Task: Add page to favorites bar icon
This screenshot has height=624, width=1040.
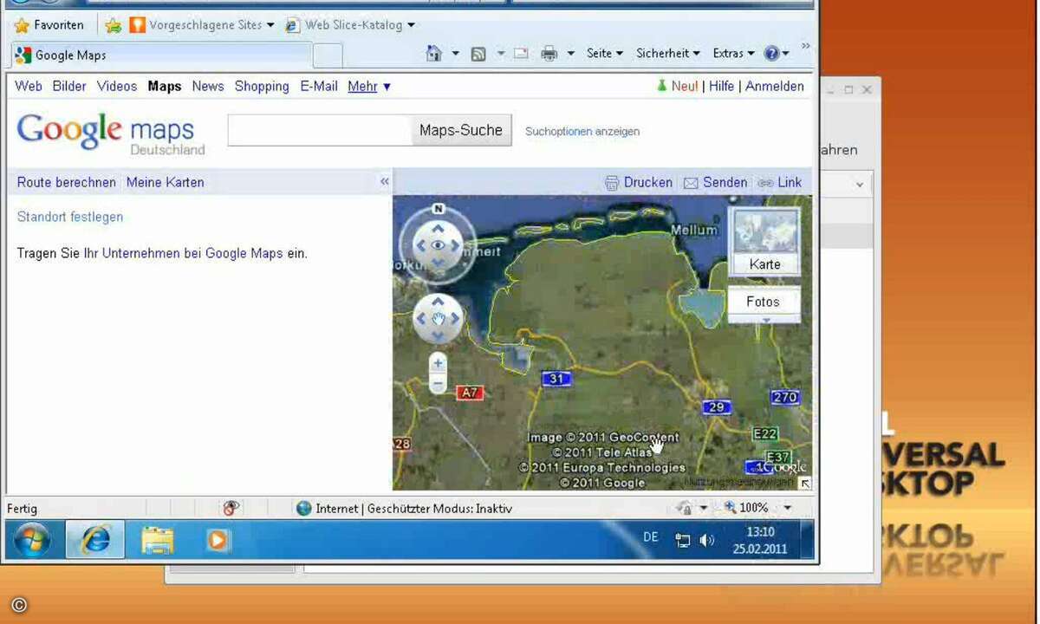Action: [x=113, y=25]
